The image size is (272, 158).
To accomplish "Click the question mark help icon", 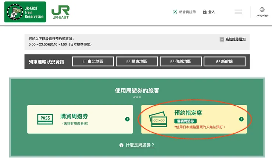I will click(x=121, y=145).
